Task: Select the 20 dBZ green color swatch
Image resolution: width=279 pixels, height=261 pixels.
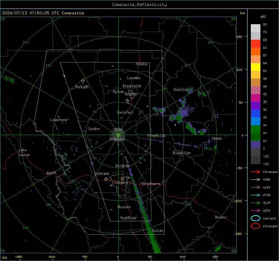Action: (x=255, y=129)
